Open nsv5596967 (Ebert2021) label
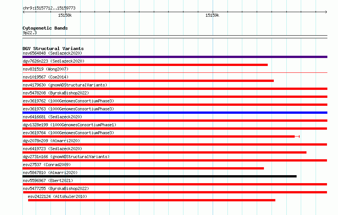 [x=48, y=180]
